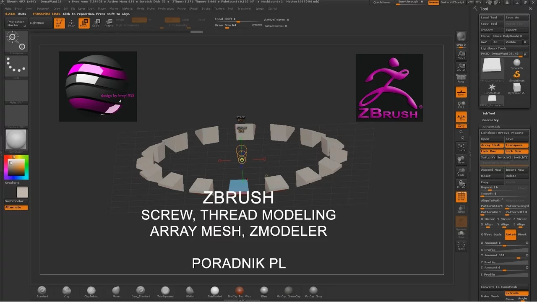This screenshot has height=302, width=537.
Task: Open the Preferences menu
Action: point(166,8)
